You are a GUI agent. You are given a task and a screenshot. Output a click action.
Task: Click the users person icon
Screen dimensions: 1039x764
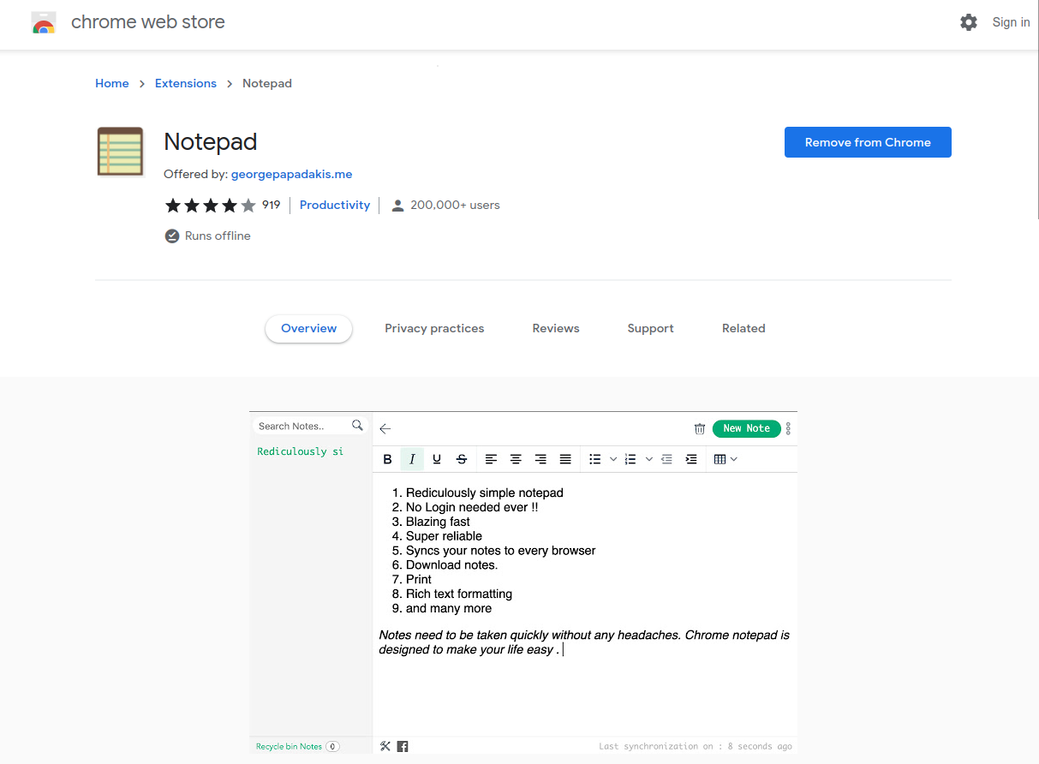(397, 206)
